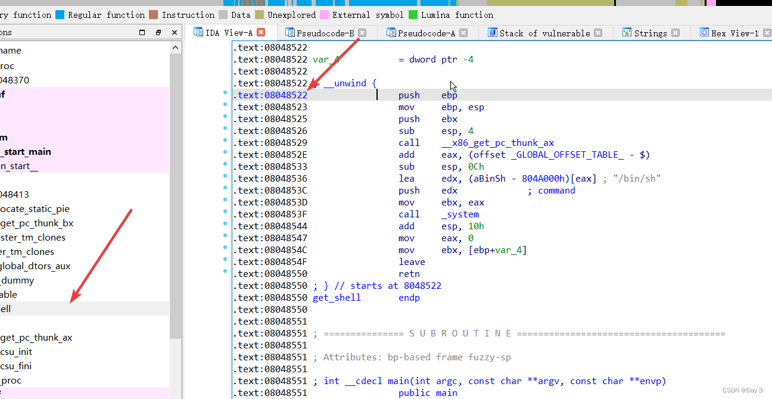Select __x86_get_pc_thunk_ax in functions list
Viewport: 772px width, 399px height.
(x=36, y=338)
